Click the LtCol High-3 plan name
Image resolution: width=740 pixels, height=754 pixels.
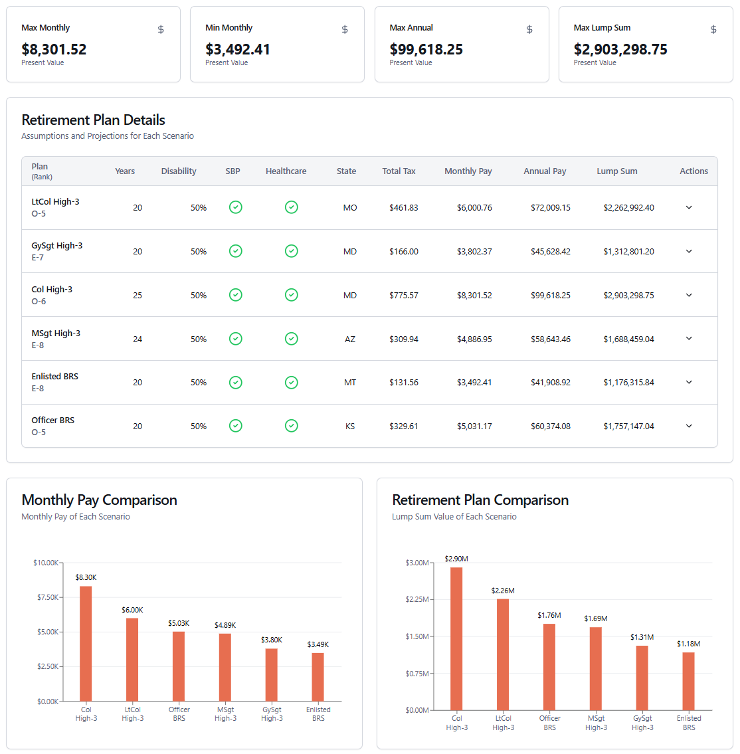[55, 201]
